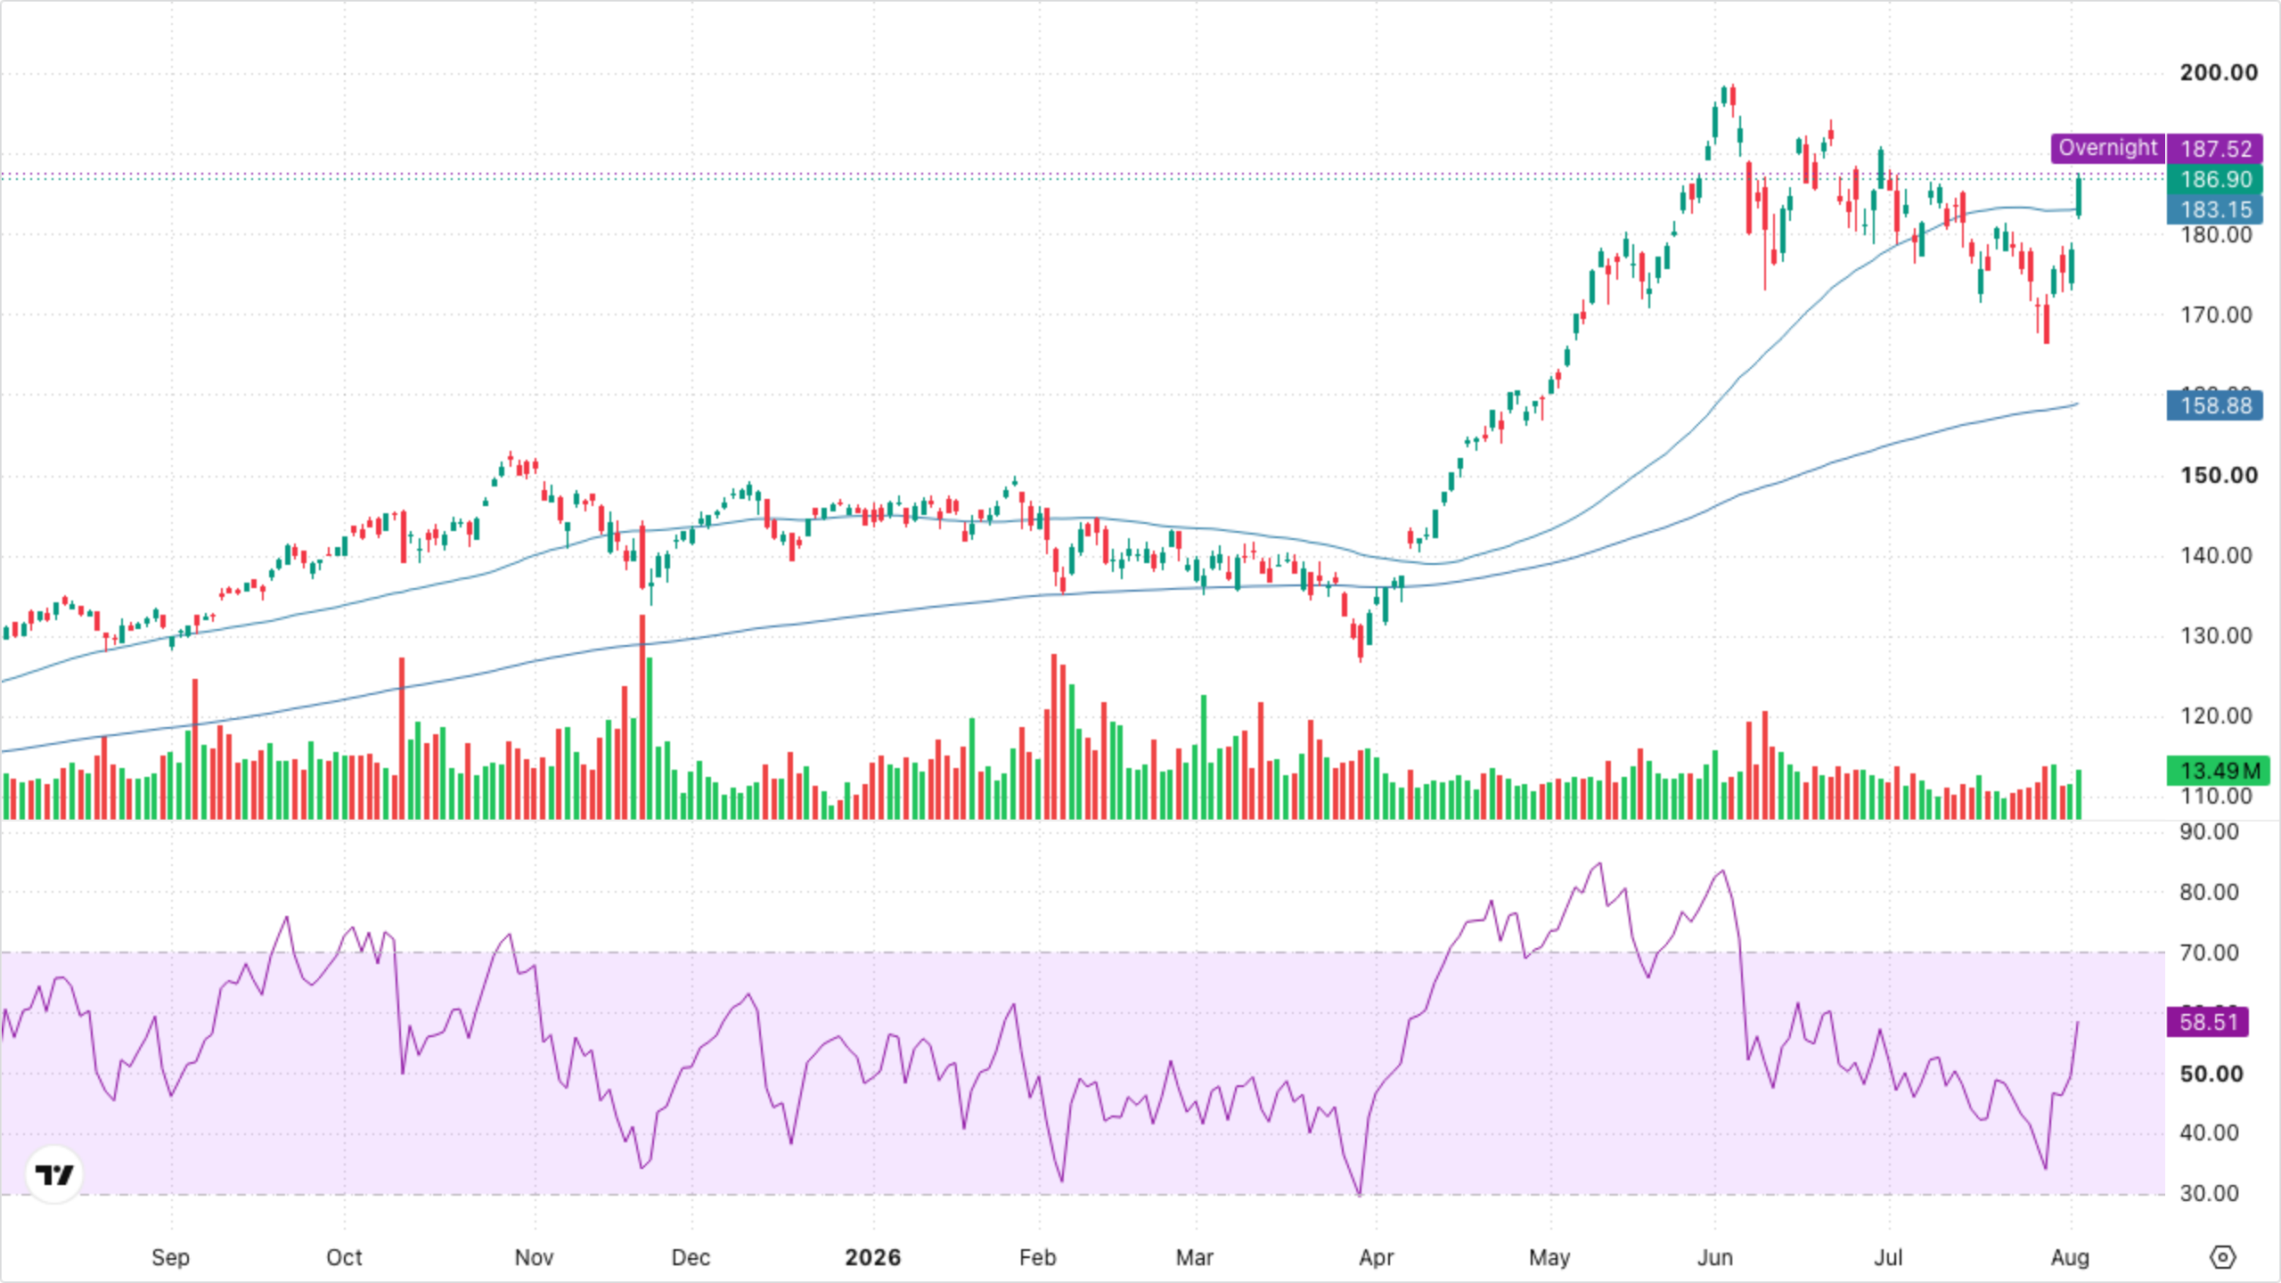The height and width of the screenshot is (1283, 2281).
Task: Select the May label on time axis
Action: (1549, 1257)
